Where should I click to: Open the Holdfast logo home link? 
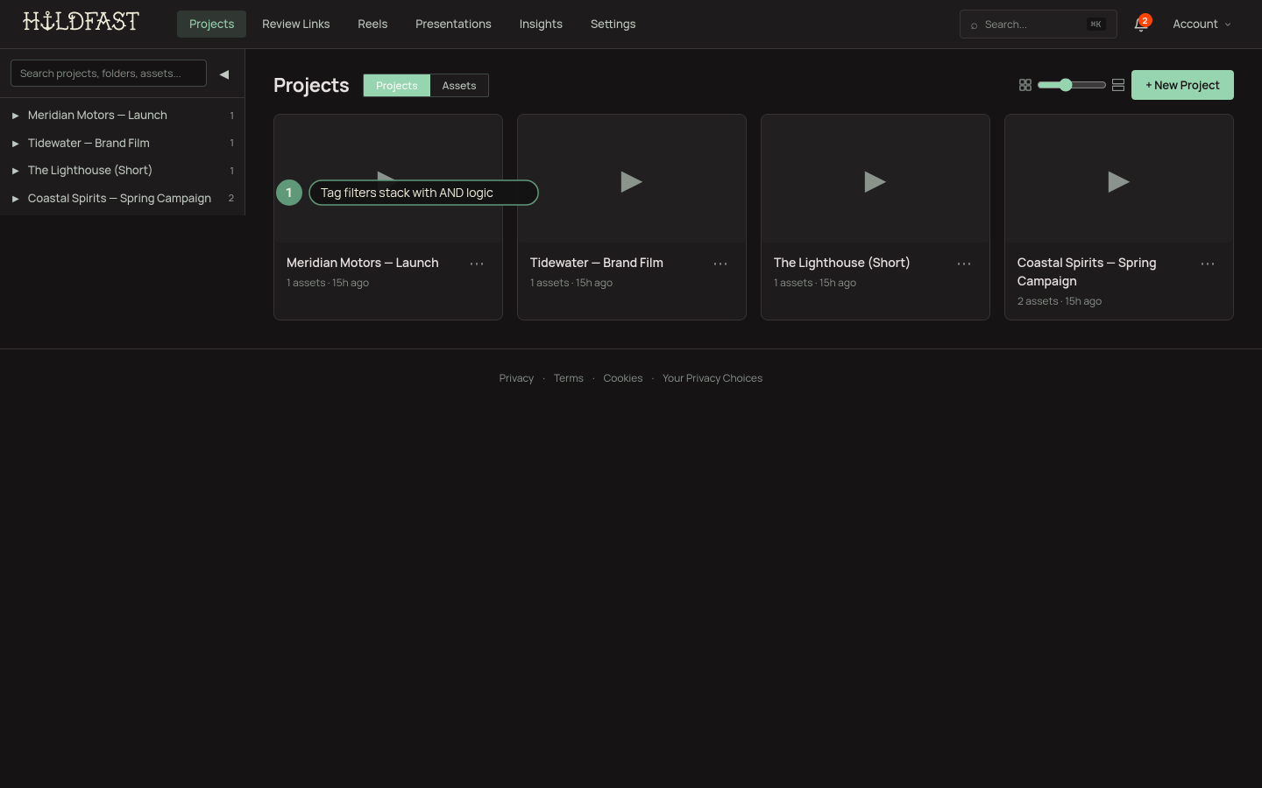click(x=81, y=22)
